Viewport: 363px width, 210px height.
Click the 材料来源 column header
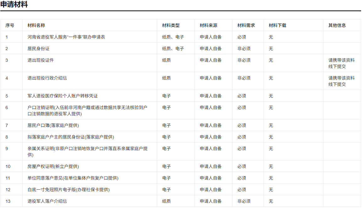[x=208, y=25]
